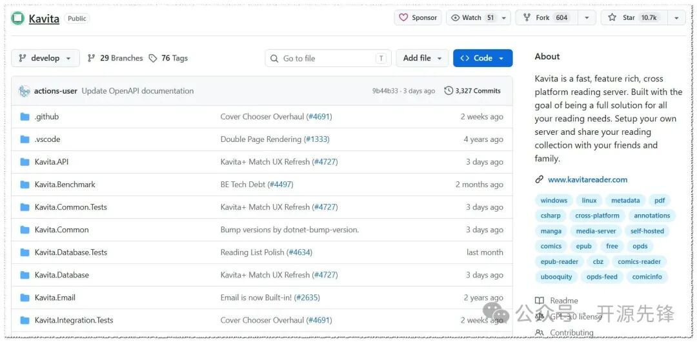Screen dimensions: 697x342
Task: Open the Kavita.Database.Tests folder
Action: pyautogui.click(x=71, y=252)
